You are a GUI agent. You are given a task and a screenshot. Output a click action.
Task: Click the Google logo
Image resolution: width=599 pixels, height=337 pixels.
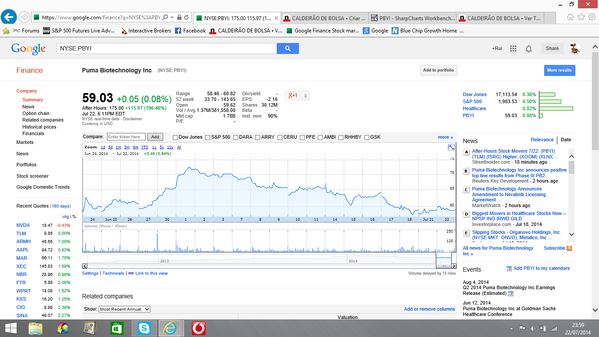point(29,49)
